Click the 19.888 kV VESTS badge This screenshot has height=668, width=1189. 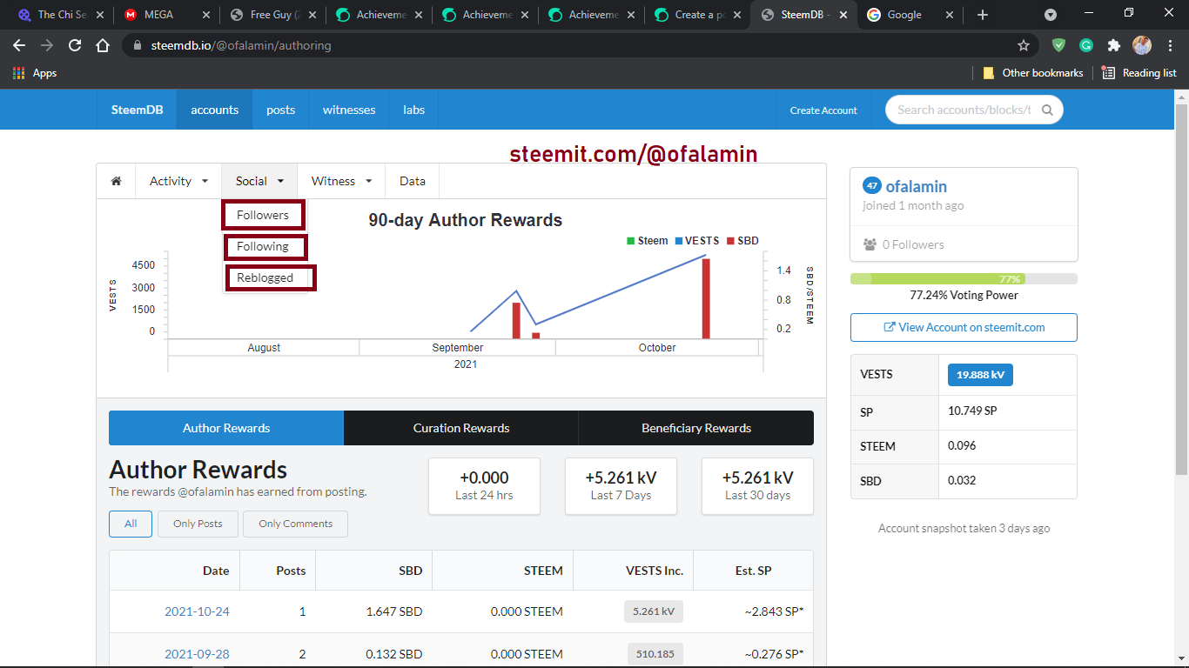click(980, 375)
